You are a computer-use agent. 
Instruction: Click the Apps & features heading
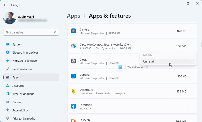[x=110, y=16]
